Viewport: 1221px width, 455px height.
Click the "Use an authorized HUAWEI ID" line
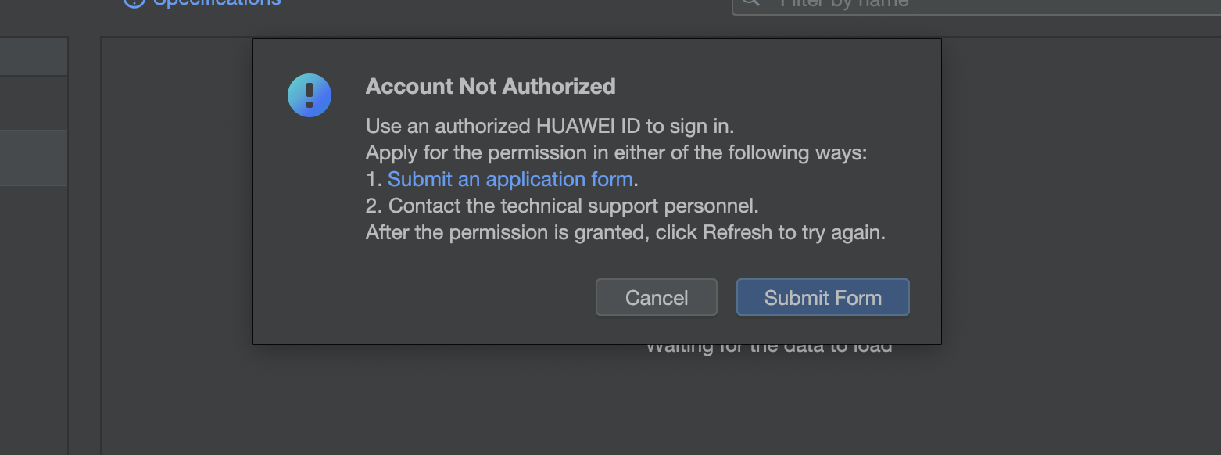(x=550, y=126)
